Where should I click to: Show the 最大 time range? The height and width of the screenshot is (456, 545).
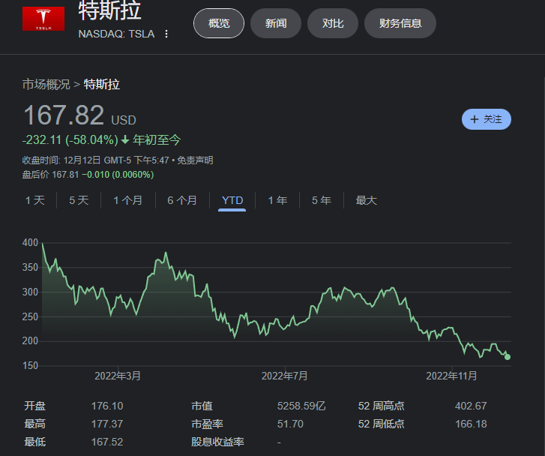pos(367,200)
